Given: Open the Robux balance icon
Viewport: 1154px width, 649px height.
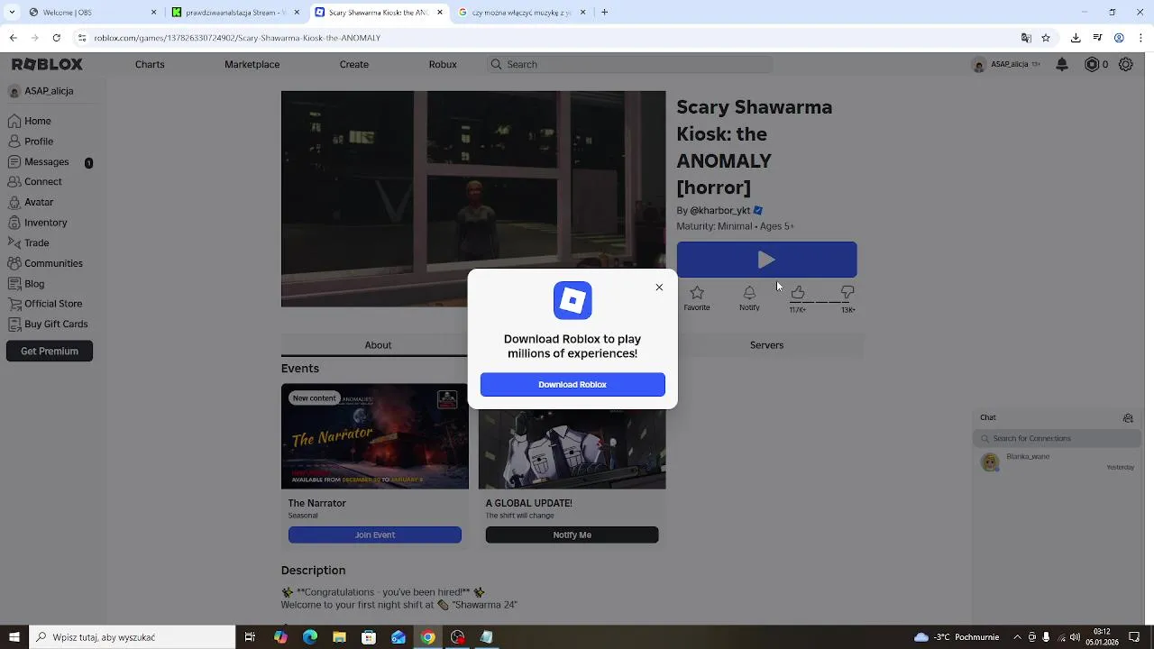Looking at the screenshot, I should 1092,65.
